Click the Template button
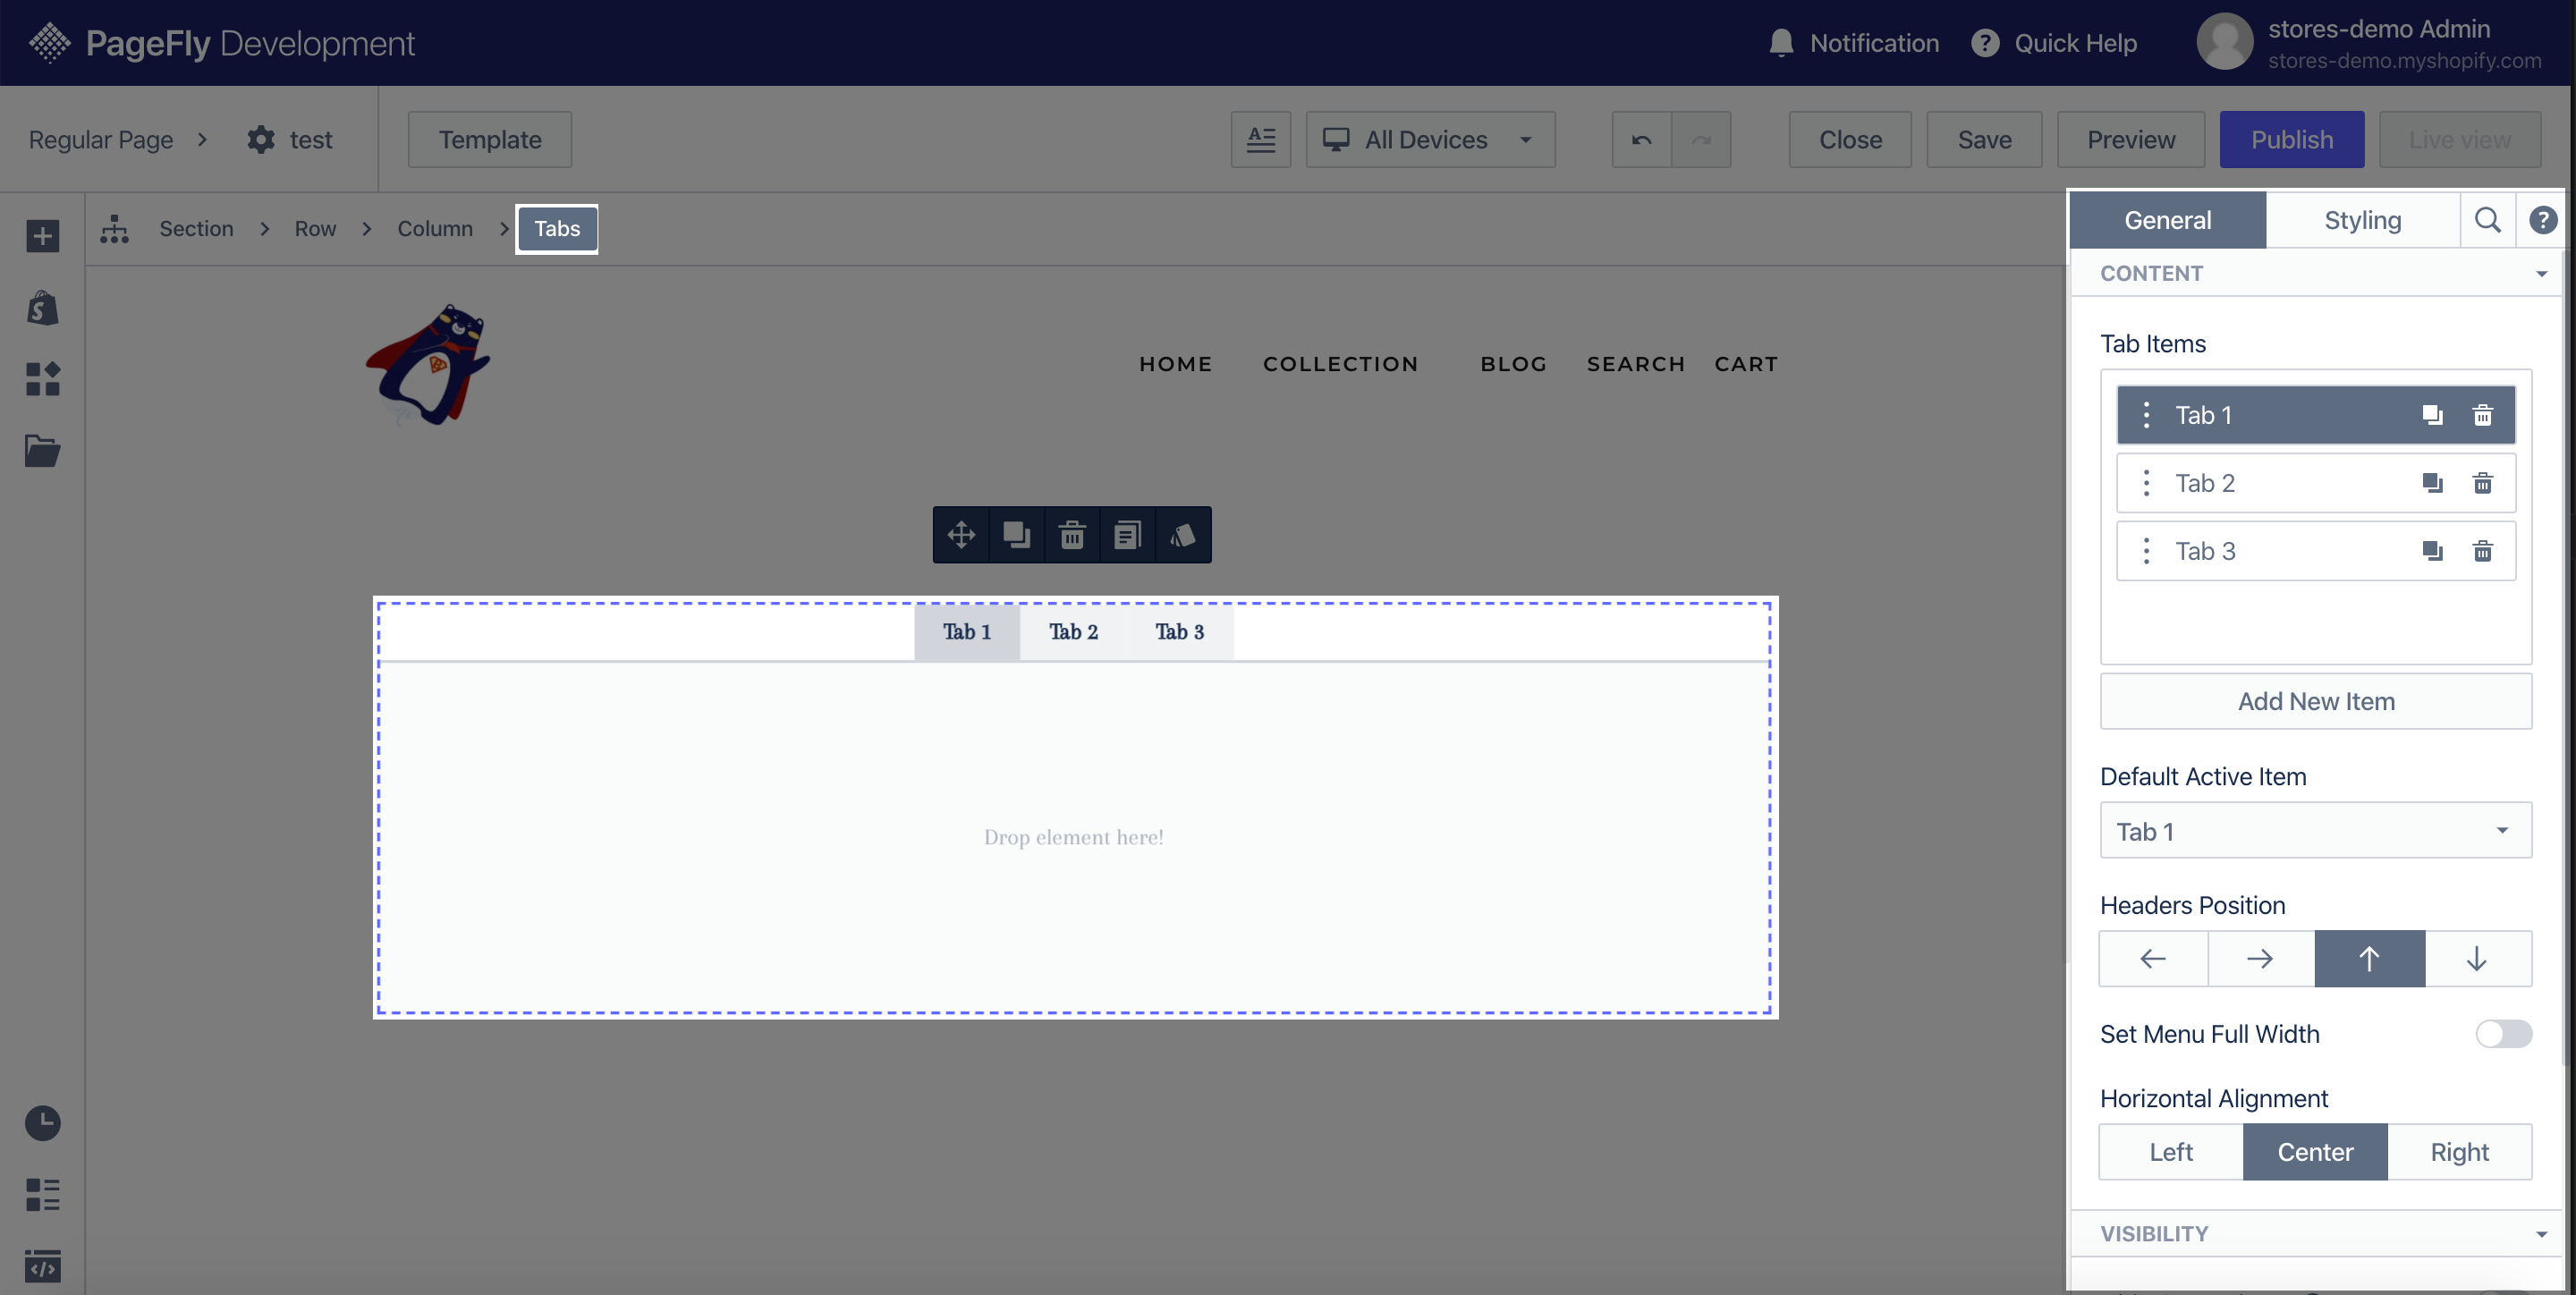Image resolution: width=2576 pixels, height=1295 pixels. click(490, 140)
